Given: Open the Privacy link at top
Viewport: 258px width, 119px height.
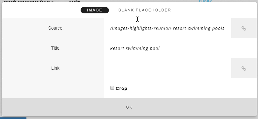Looking at the screenshot, I should 205,1.
